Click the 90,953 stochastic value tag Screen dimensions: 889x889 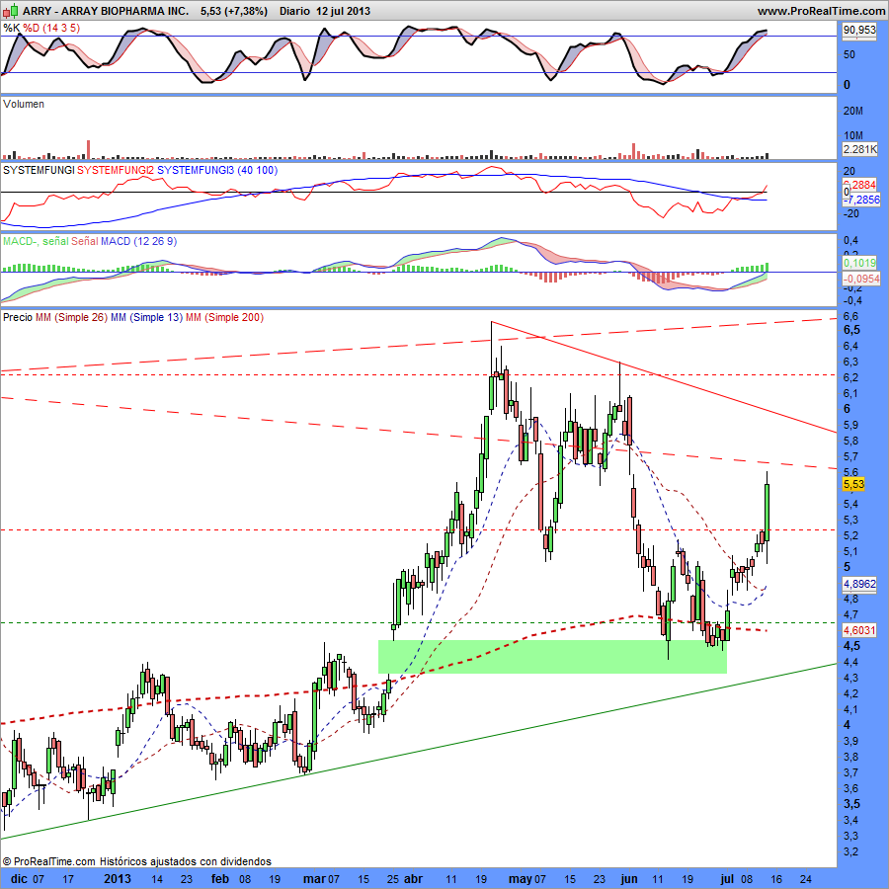pos(859,30)
